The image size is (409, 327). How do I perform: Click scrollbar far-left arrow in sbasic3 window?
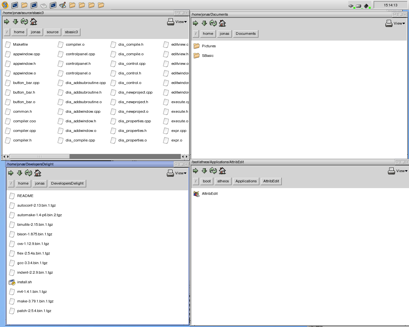click(4, 156)
